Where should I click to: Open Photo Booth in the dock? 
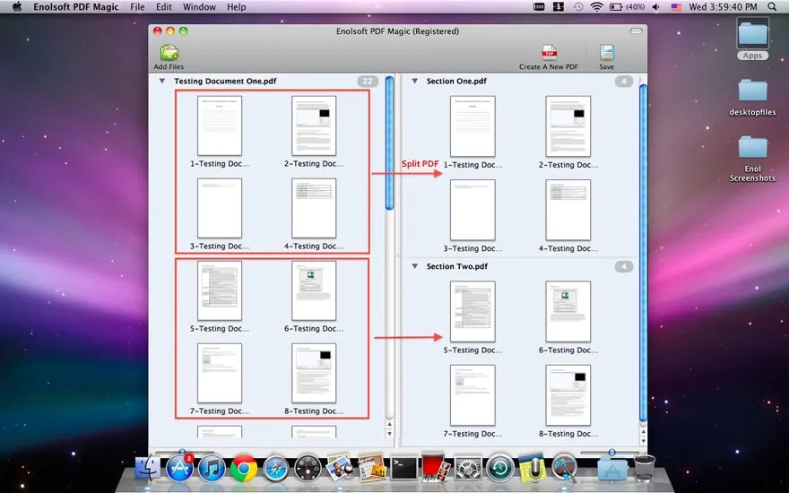[x=436, y=468]
